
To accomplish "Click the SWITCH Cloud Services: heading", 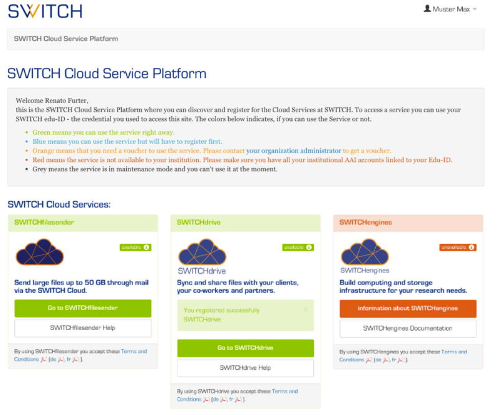I will pyautogui.click(x=59, y=205).
